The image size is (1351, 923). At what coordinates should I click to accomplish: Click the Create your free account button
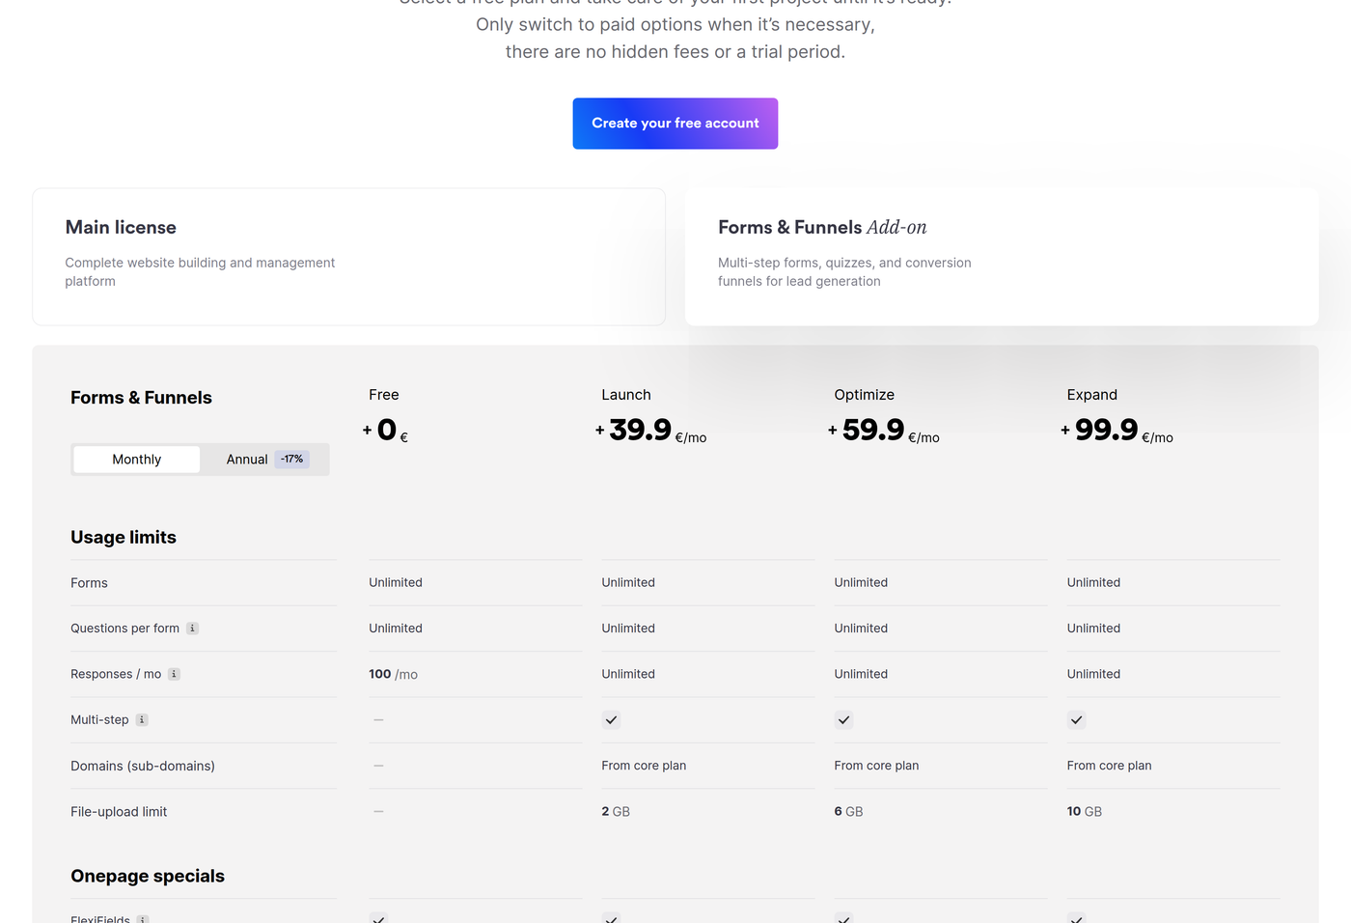coord(675,124)
